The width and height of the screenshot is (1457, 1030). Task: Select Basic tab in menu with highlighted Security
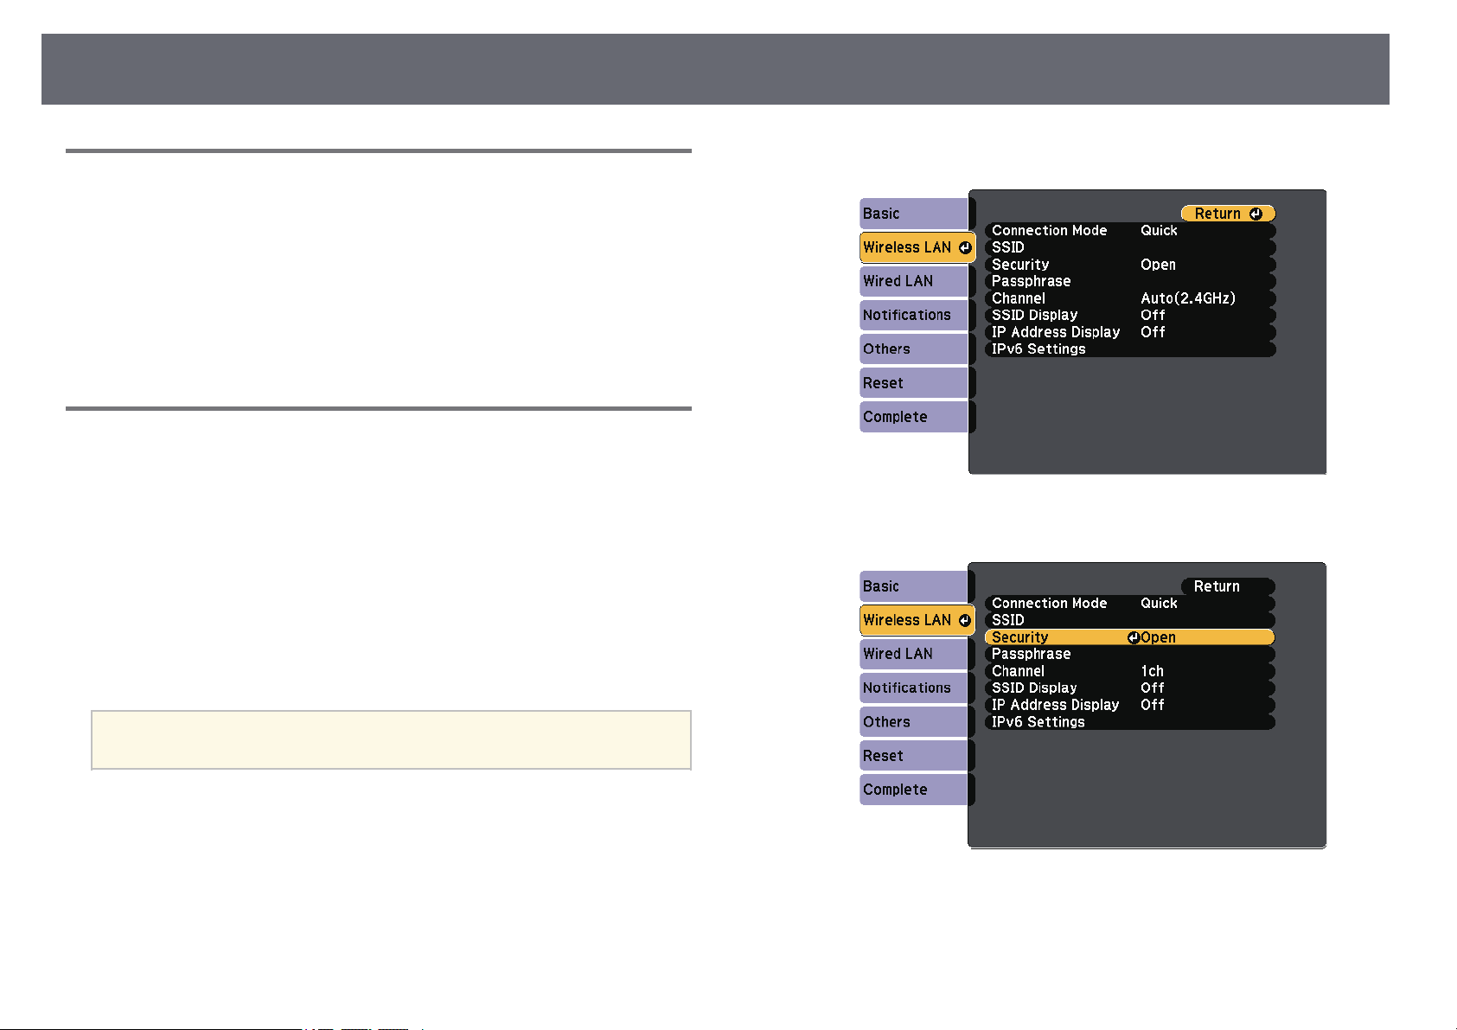[914, 586]
